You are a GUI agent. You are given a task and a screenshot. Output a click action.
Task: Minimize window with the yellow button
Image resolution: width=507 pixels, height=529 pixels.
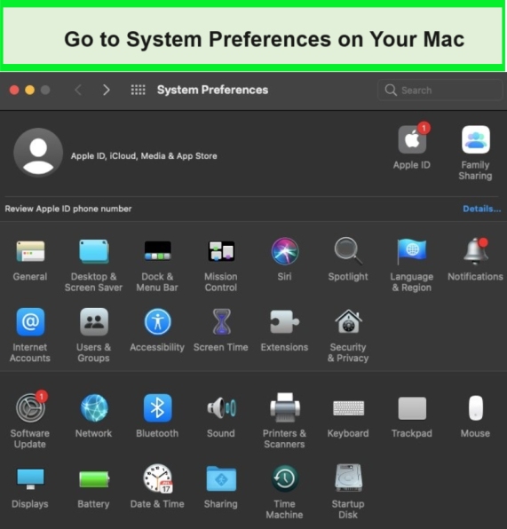29,90
